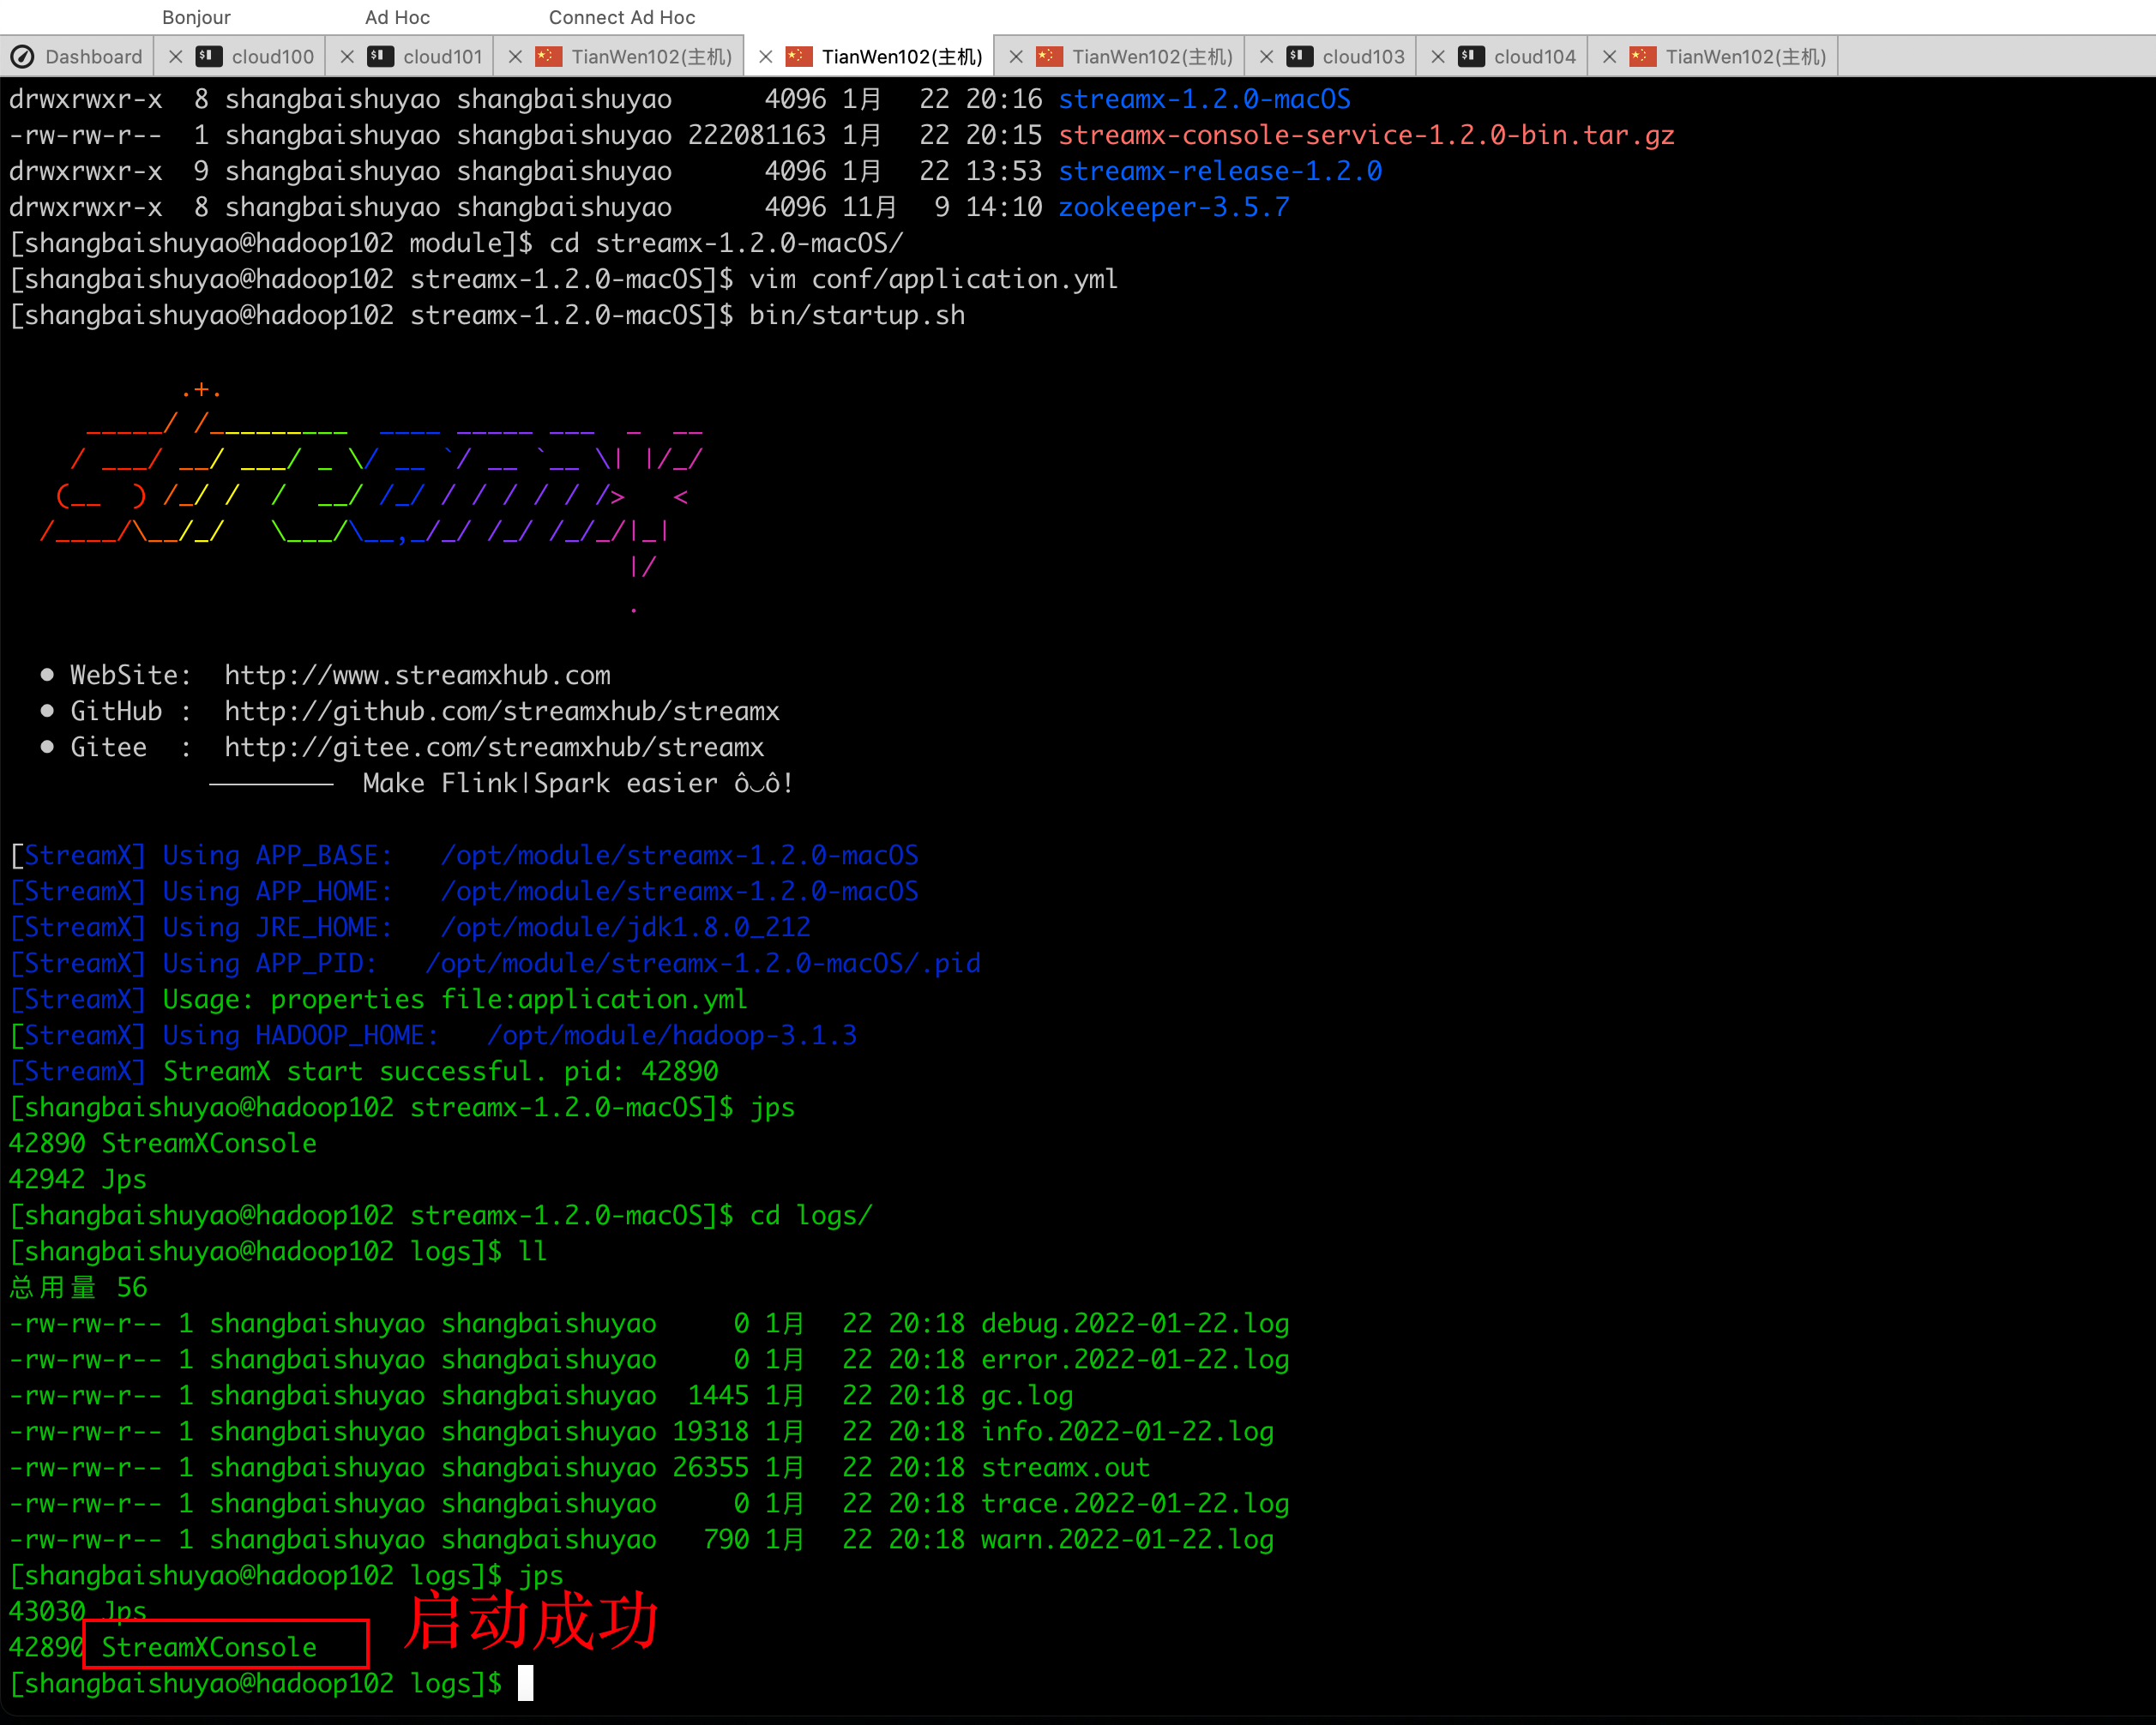
Task: Click the HADOOP_HOME path /opt/module/hadoop-3.1.3
Action: pos(672,1035)
